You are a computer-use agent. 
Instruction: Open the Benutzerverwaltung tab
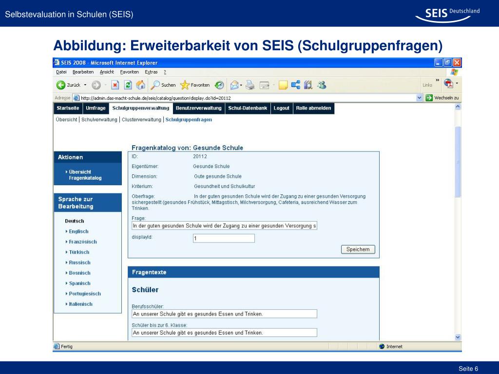[199, 108]
